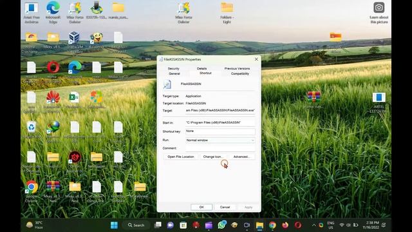Open the weather widget showing 30°C Haze

(34, 225)
